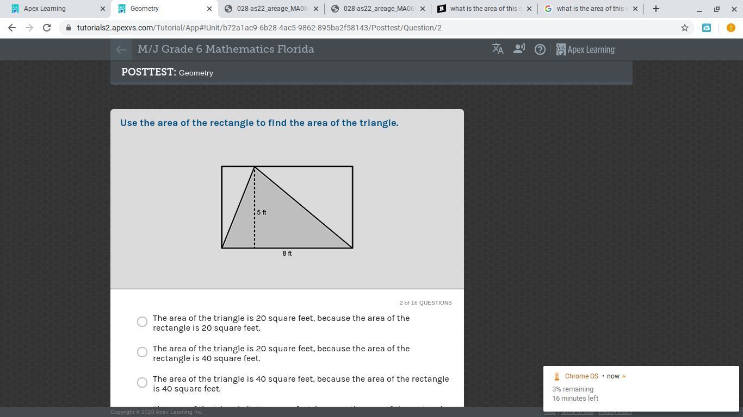
Task: Choose triangle 40, rectangle 40 square feet
Action: 142,383
